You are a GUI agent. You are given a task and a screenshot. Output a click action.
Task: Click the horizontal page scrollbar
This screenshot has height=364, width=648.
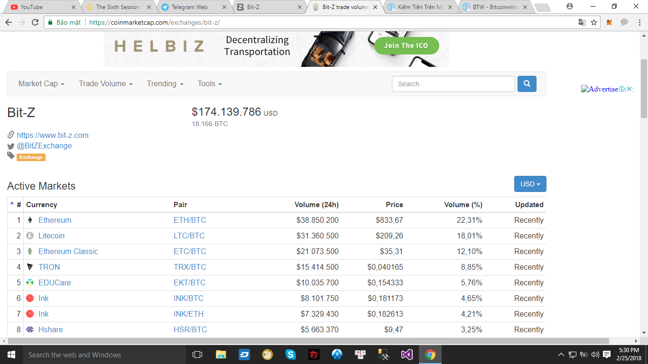tap(309, 341)
